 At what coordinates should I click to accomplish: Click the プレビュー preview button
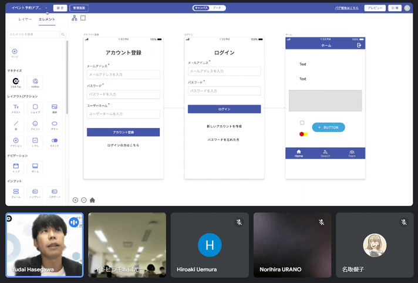coord(375,8)
